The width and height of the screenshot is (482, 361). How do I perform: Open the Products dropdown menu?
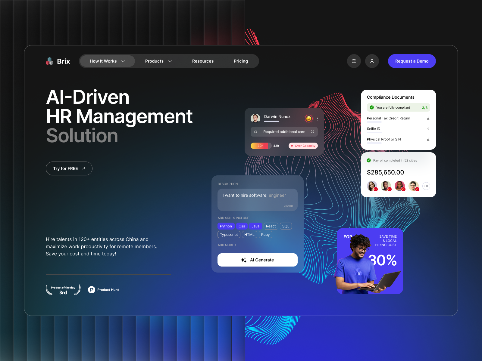(158, 61)
